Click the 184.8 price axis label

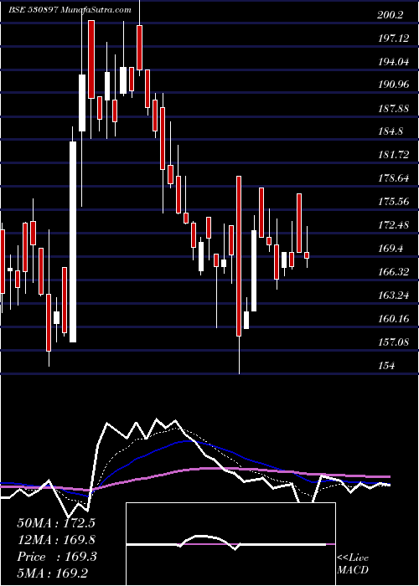pos(391,131)
